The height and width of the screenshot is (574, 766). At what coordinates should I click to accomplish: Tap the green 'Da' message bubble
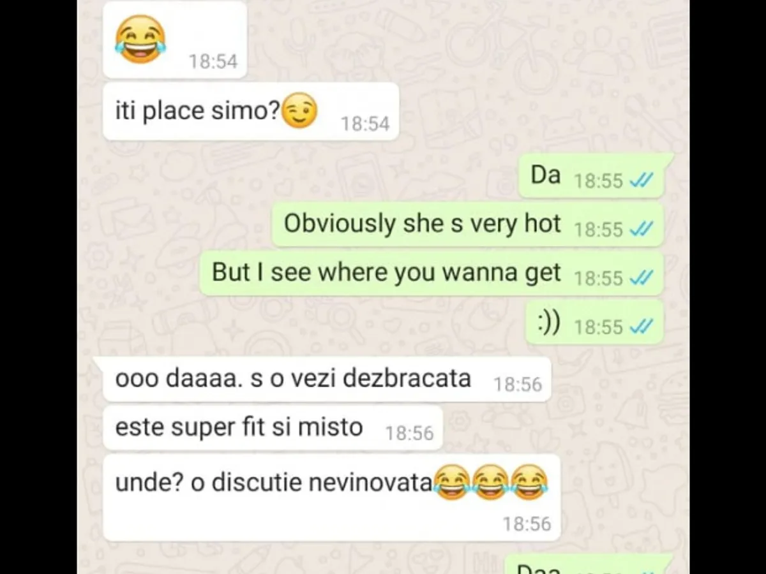tap(591, 175)
